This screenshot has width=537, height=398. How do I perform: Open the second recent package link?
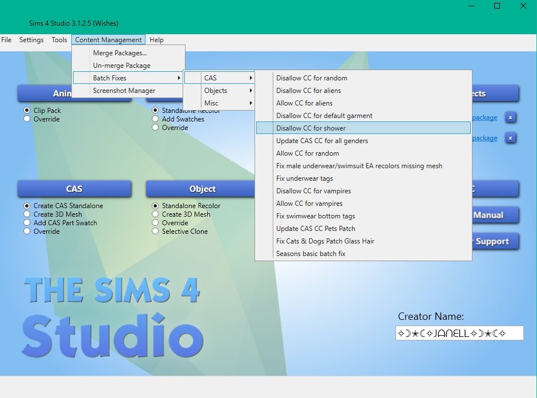coord(484,138)
